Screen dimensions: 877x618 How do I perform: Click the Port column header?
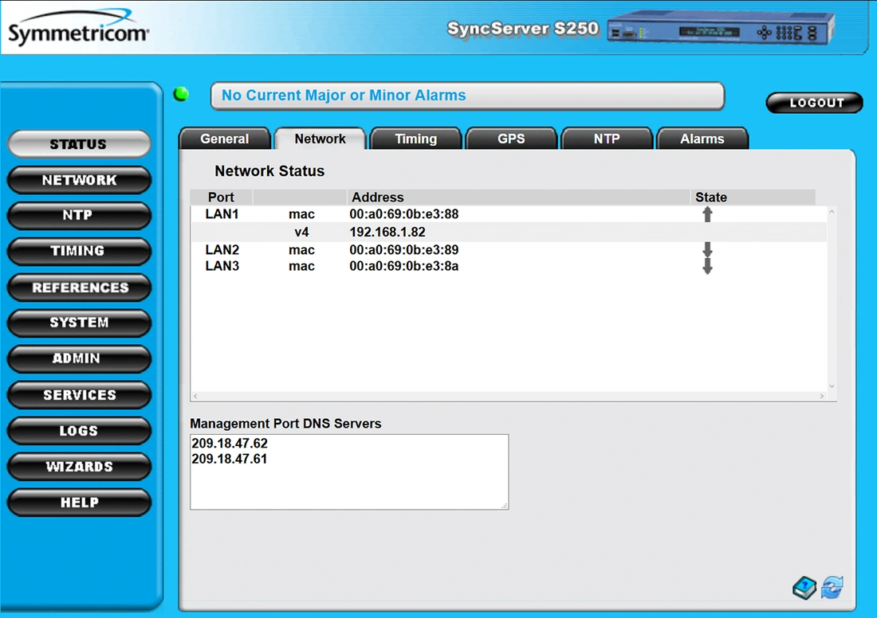tap(221, 198)
